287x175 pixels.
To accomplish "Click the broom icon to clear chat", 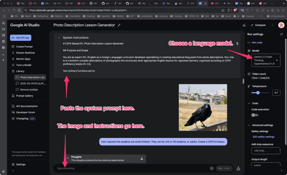I will [239, 168].
